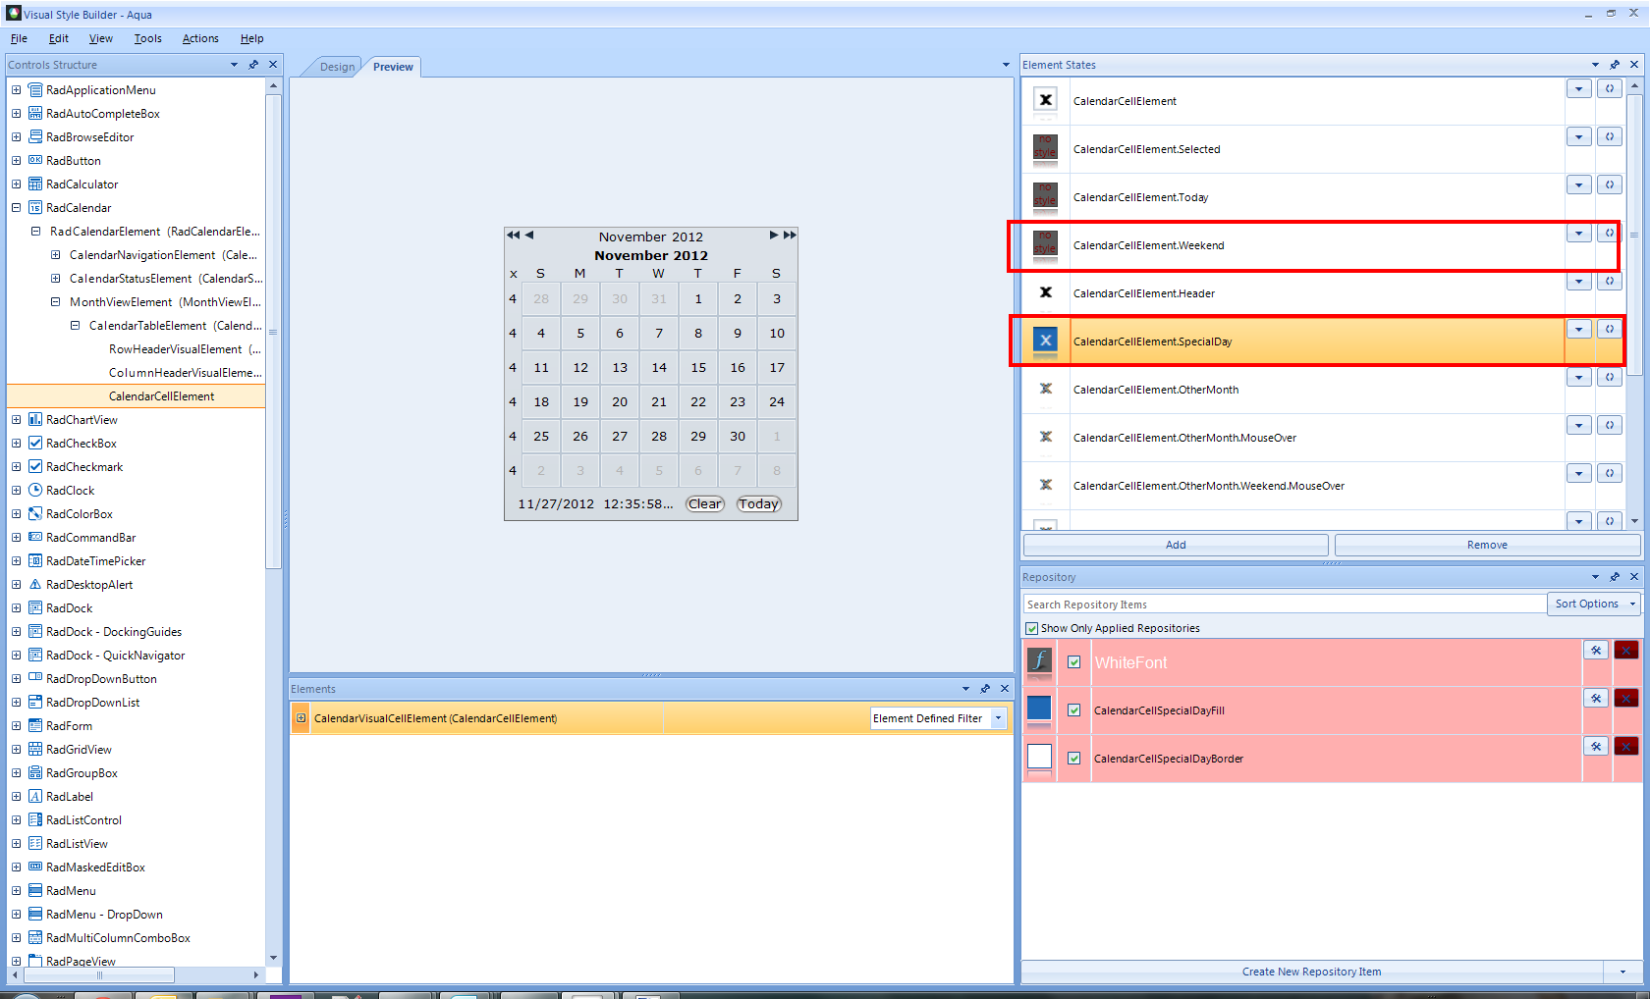This screenshot has width=1650, height=999.
Task: Select RowHeaderVisualElement tree item
Action: [x=185, y=348]
